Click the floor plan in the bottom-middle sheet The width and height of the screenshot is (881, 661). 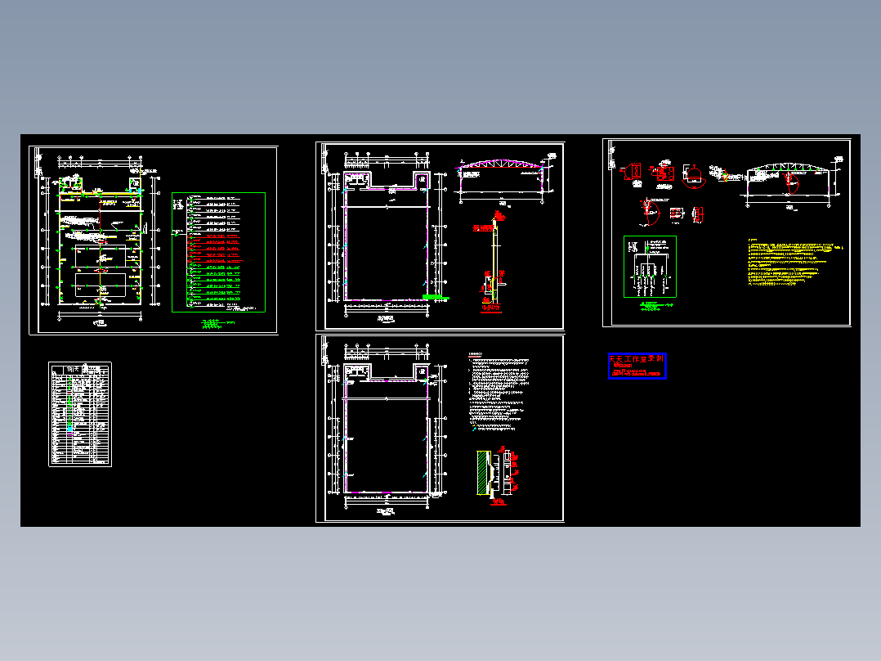point(387,429)
